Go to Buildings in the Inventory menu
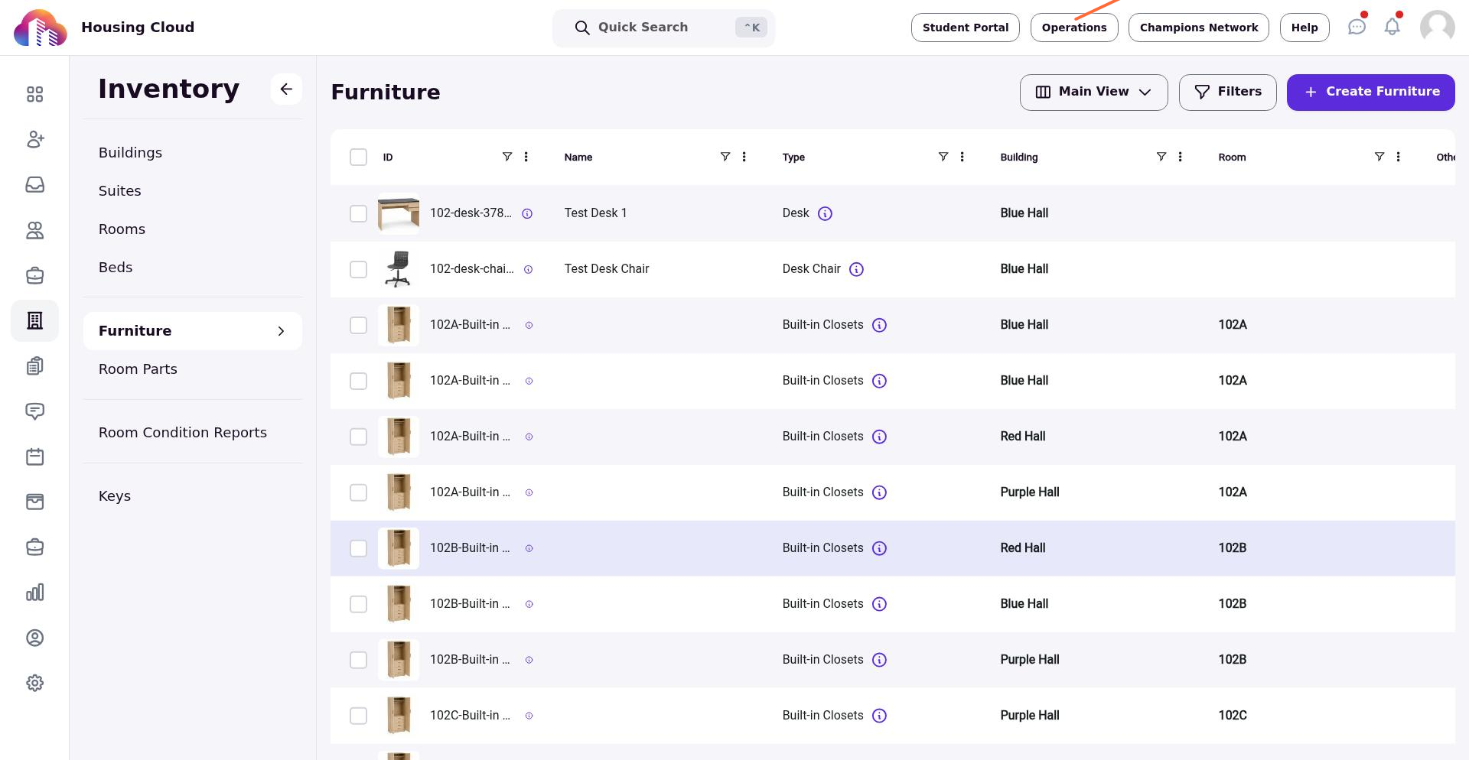The width and height of the screenshot is (1469, 760). pyautogui.click(x=130, y=153)
